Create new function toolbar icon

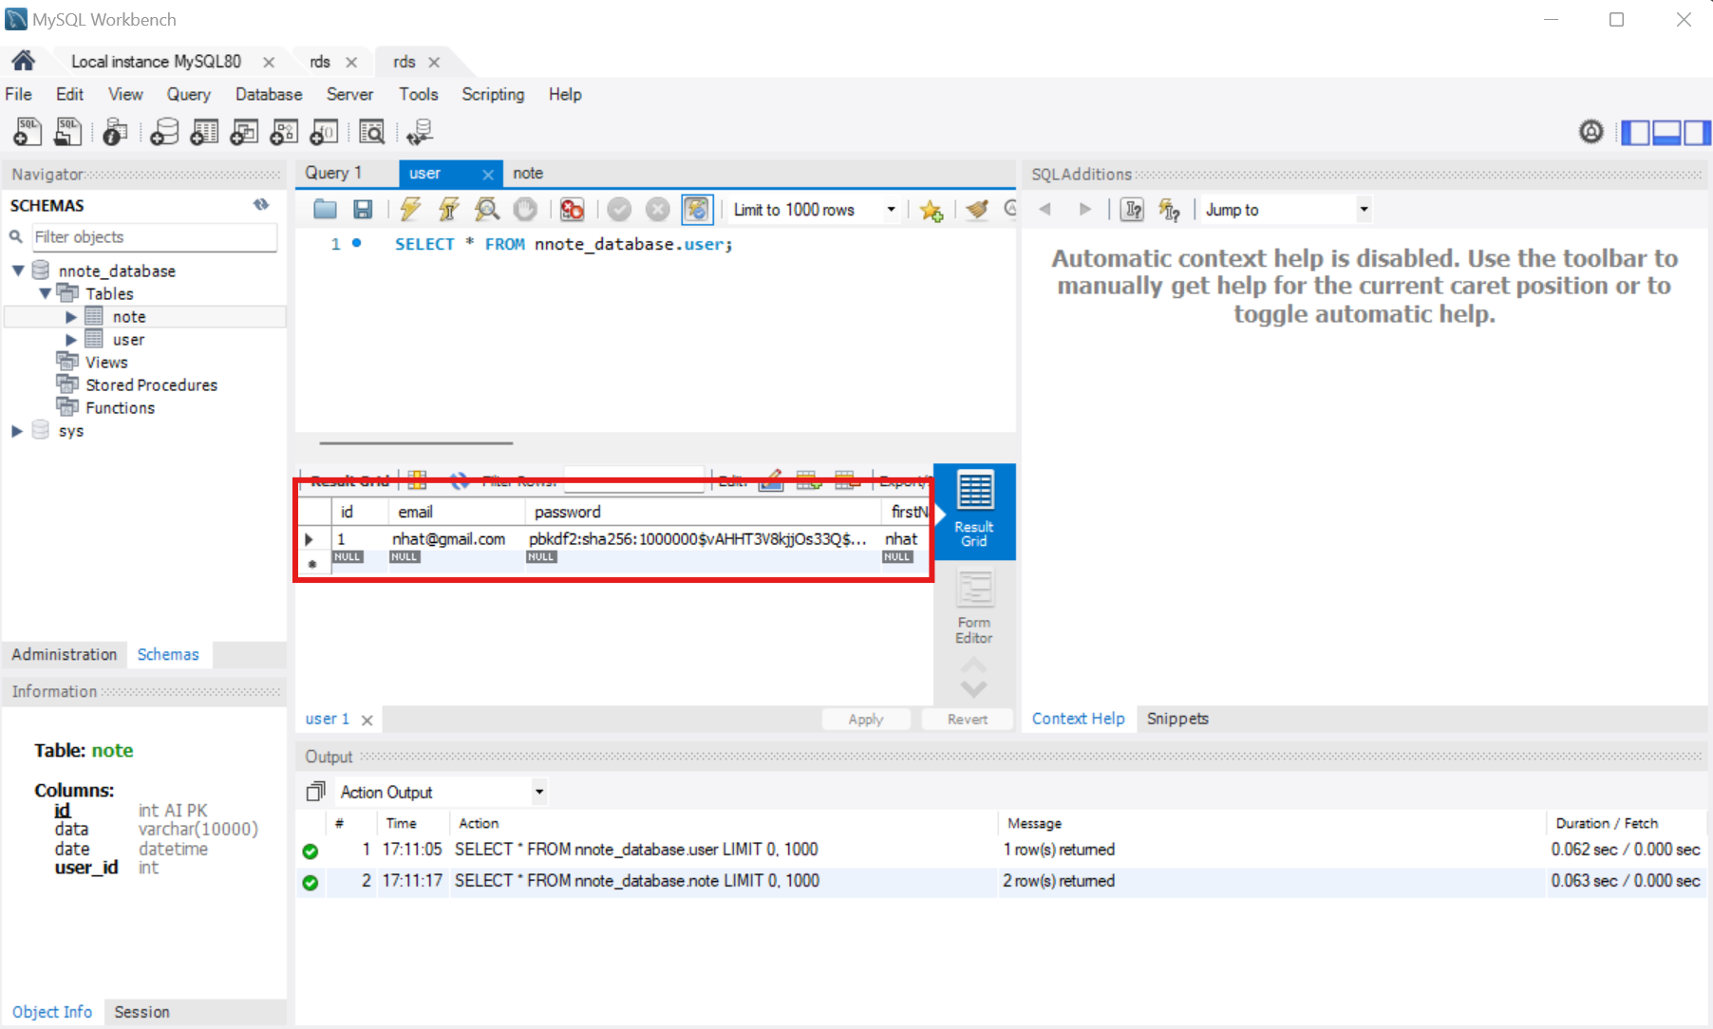tap(324, 131)
